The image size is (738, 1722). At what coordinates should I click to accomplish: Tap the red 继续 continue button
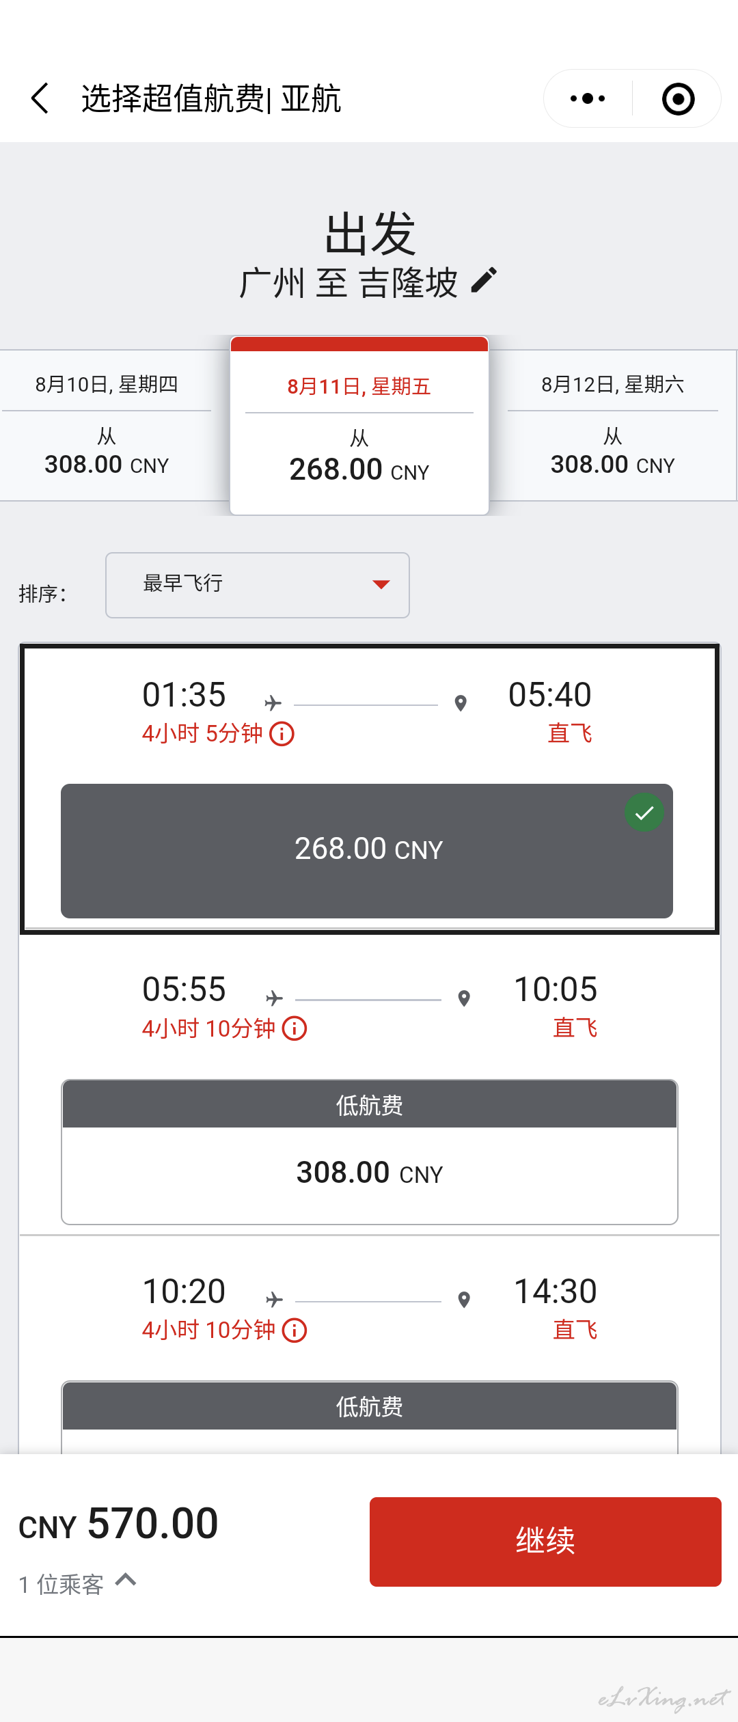click(545, 1542)
